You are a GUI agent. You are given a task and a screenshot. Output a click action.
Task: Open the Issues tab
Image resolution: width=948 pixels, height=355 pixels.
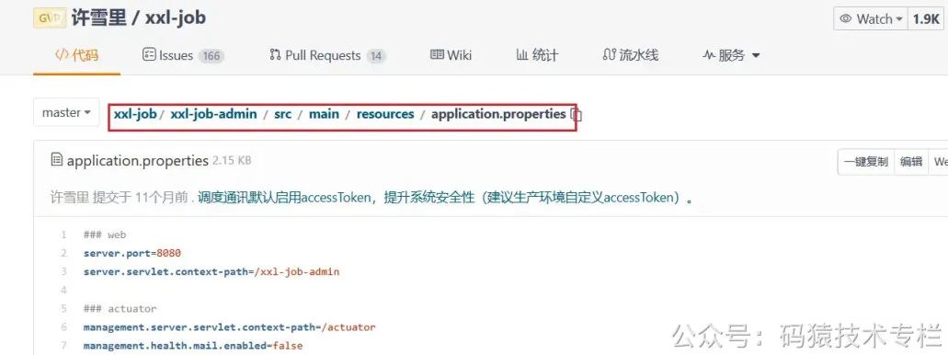[x=183, y=55]
